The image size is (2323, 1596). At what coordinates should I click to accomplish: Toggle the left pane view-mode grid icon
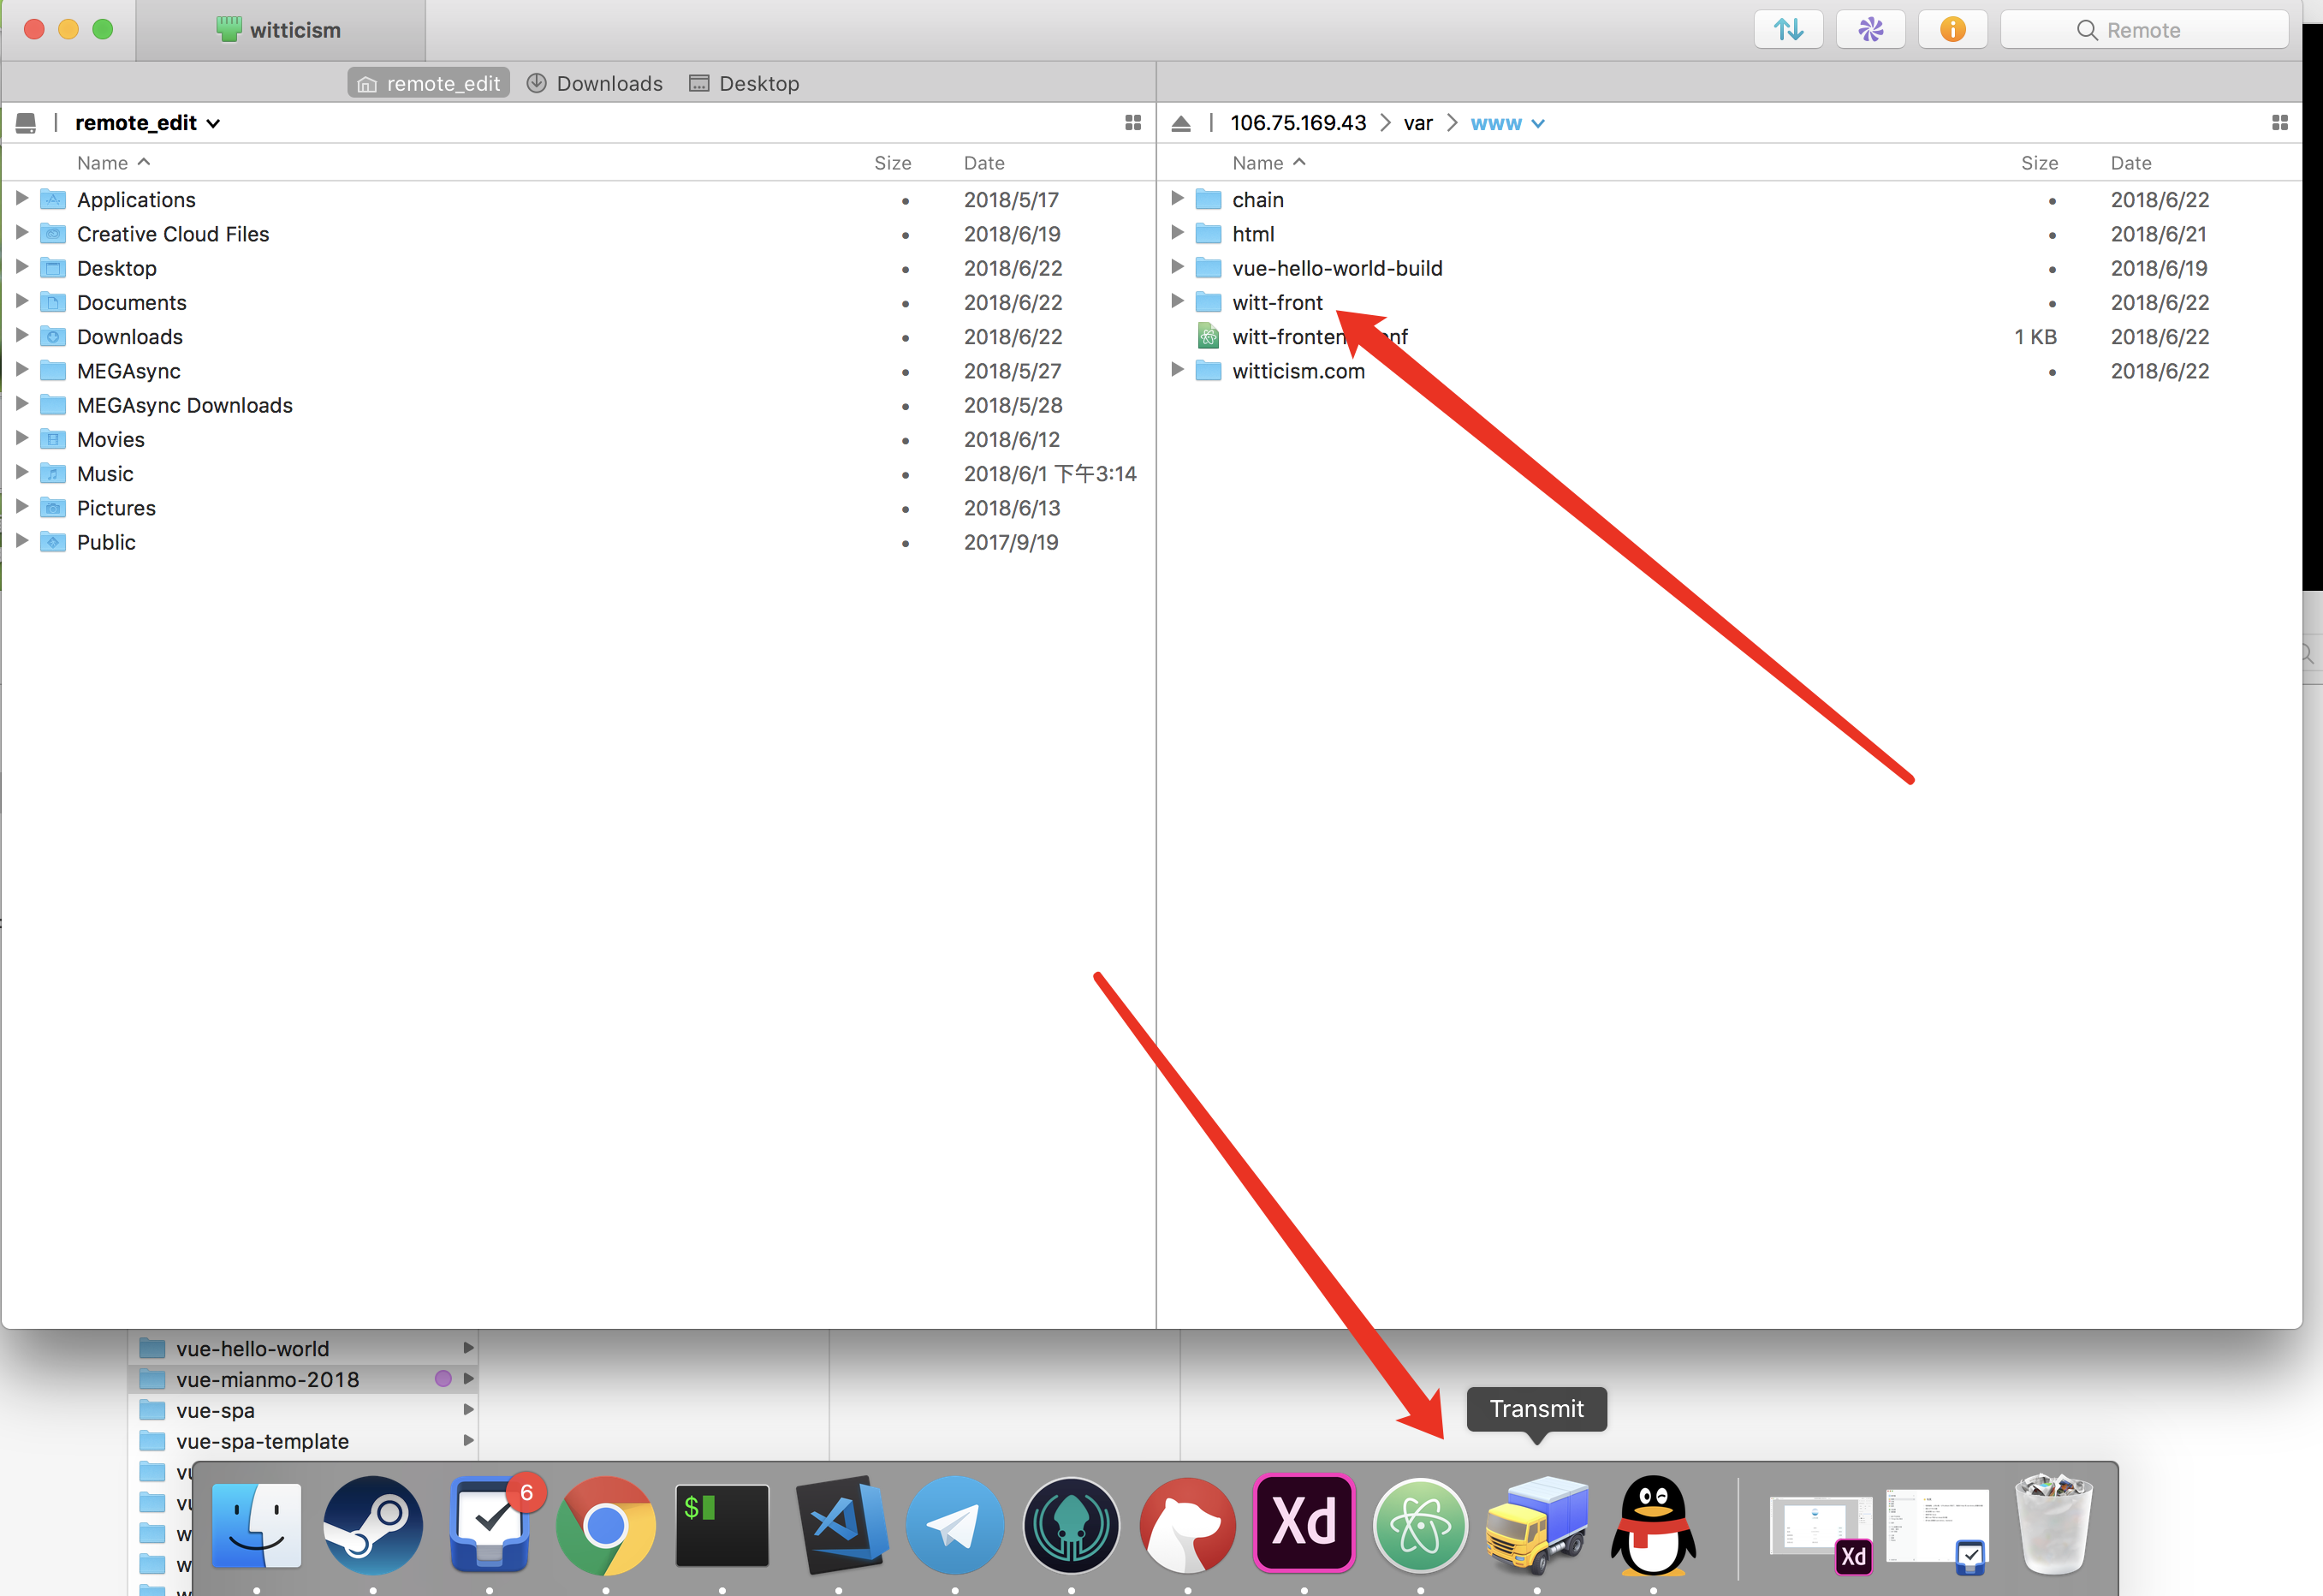pos(1132,123)
